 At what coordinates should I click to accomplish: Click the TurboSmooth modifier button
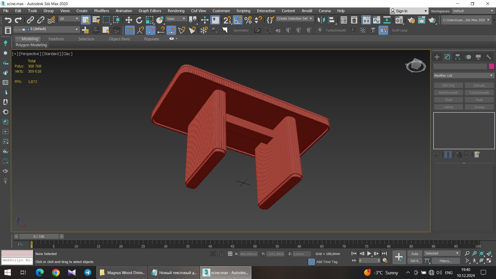point(479,92)
